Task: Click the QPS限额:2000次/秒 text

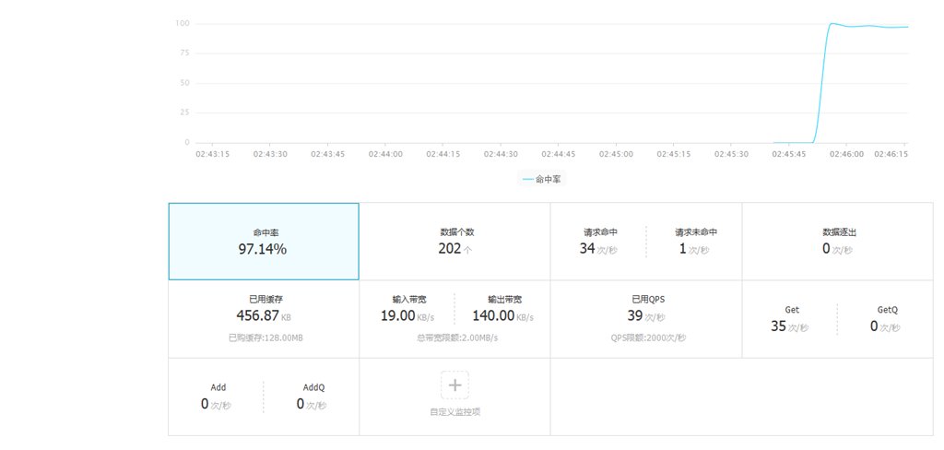Action: [x=647, y=337]
